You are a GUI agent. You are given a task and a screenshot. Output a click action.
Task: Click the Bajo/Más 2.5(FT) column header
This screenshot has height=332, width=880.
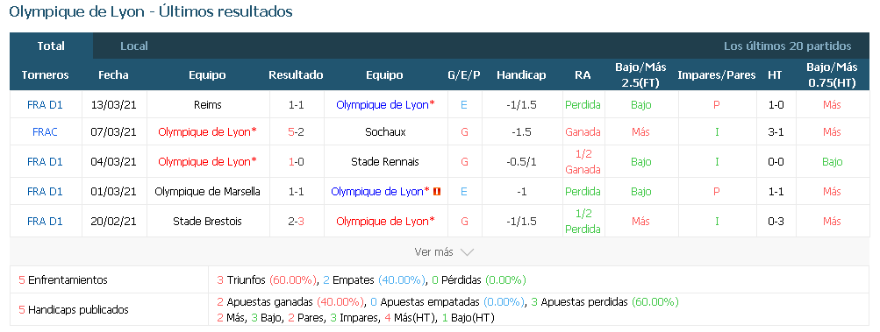(641, 74)
